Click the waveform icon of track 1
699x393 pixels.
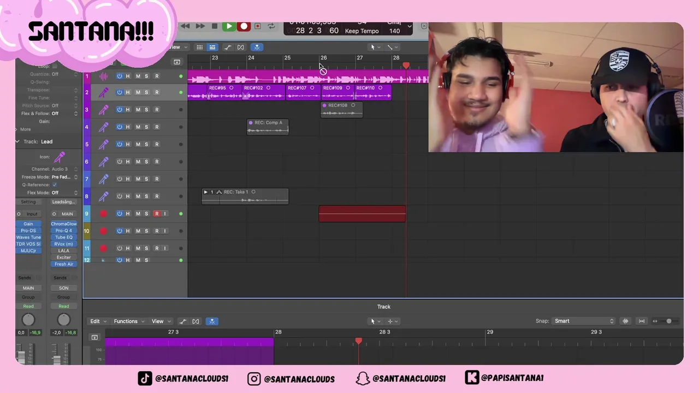[x=103, y=76]
